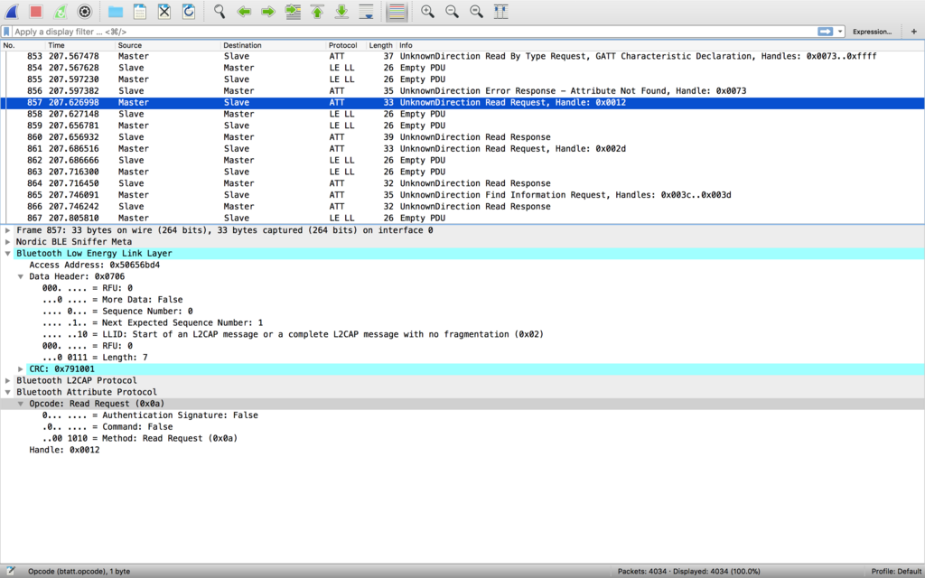Expand the CRC: 0x791001 field
This screenshot has width=925, height=578.
pos(21,369)
